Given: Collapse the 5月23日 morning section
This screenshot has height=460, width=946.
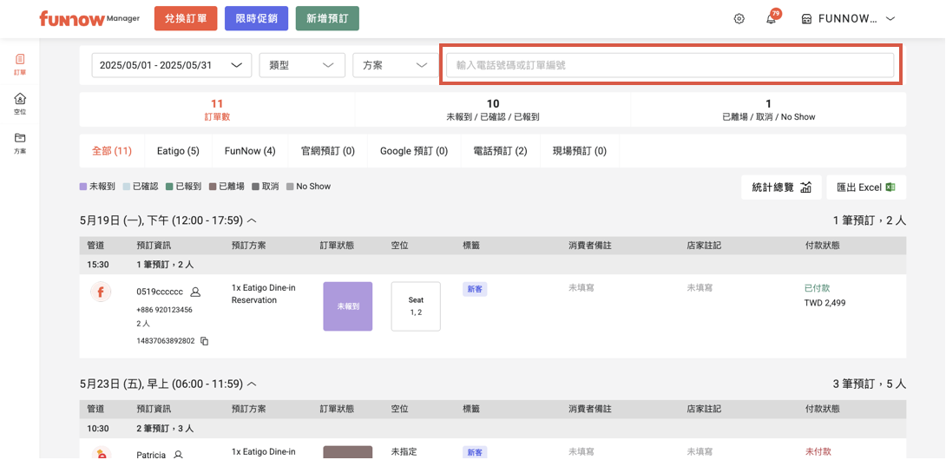Looking at the screenshot, I should click(x=252, y=384).
